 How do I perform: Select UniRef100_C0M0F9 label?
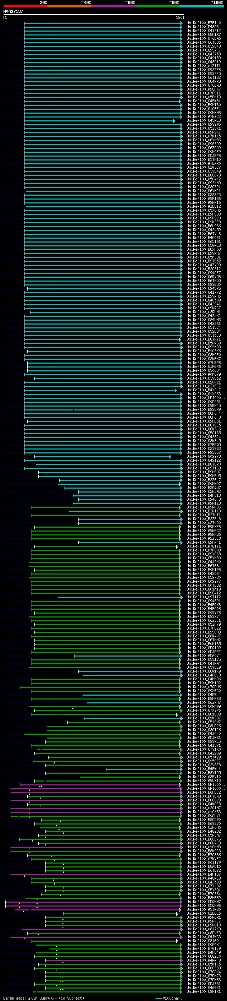coord(203,152)
